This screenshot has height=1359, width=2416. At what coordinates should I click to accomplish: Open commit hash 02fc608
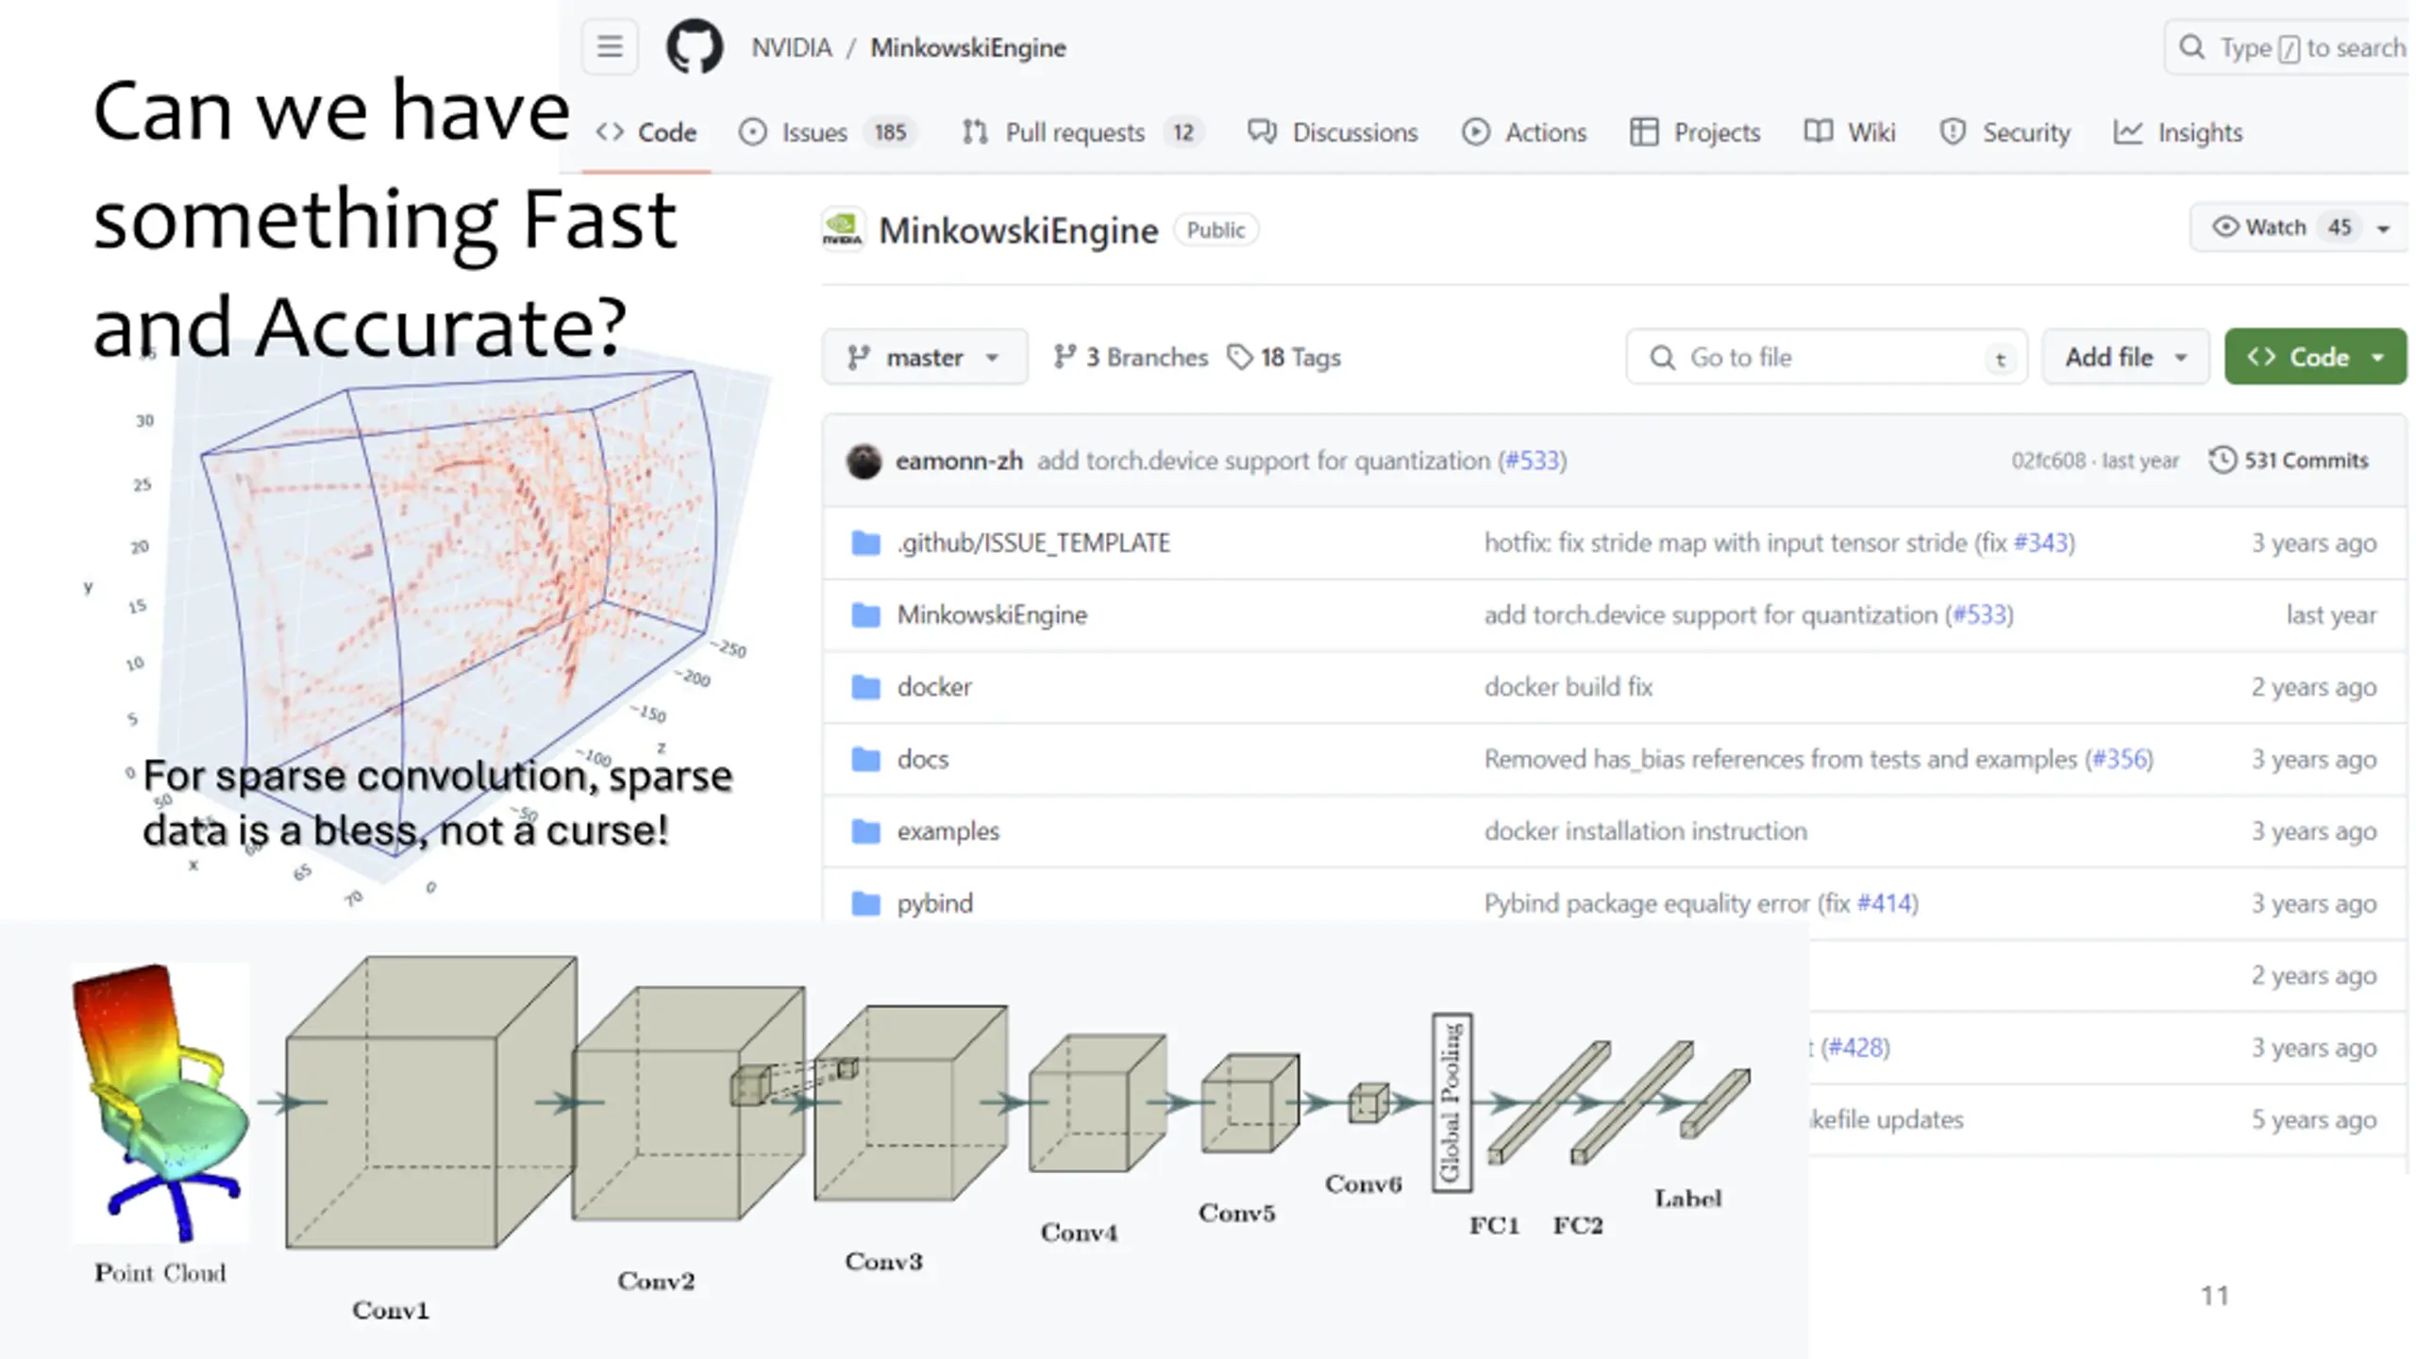click(x=2048, y=461)
